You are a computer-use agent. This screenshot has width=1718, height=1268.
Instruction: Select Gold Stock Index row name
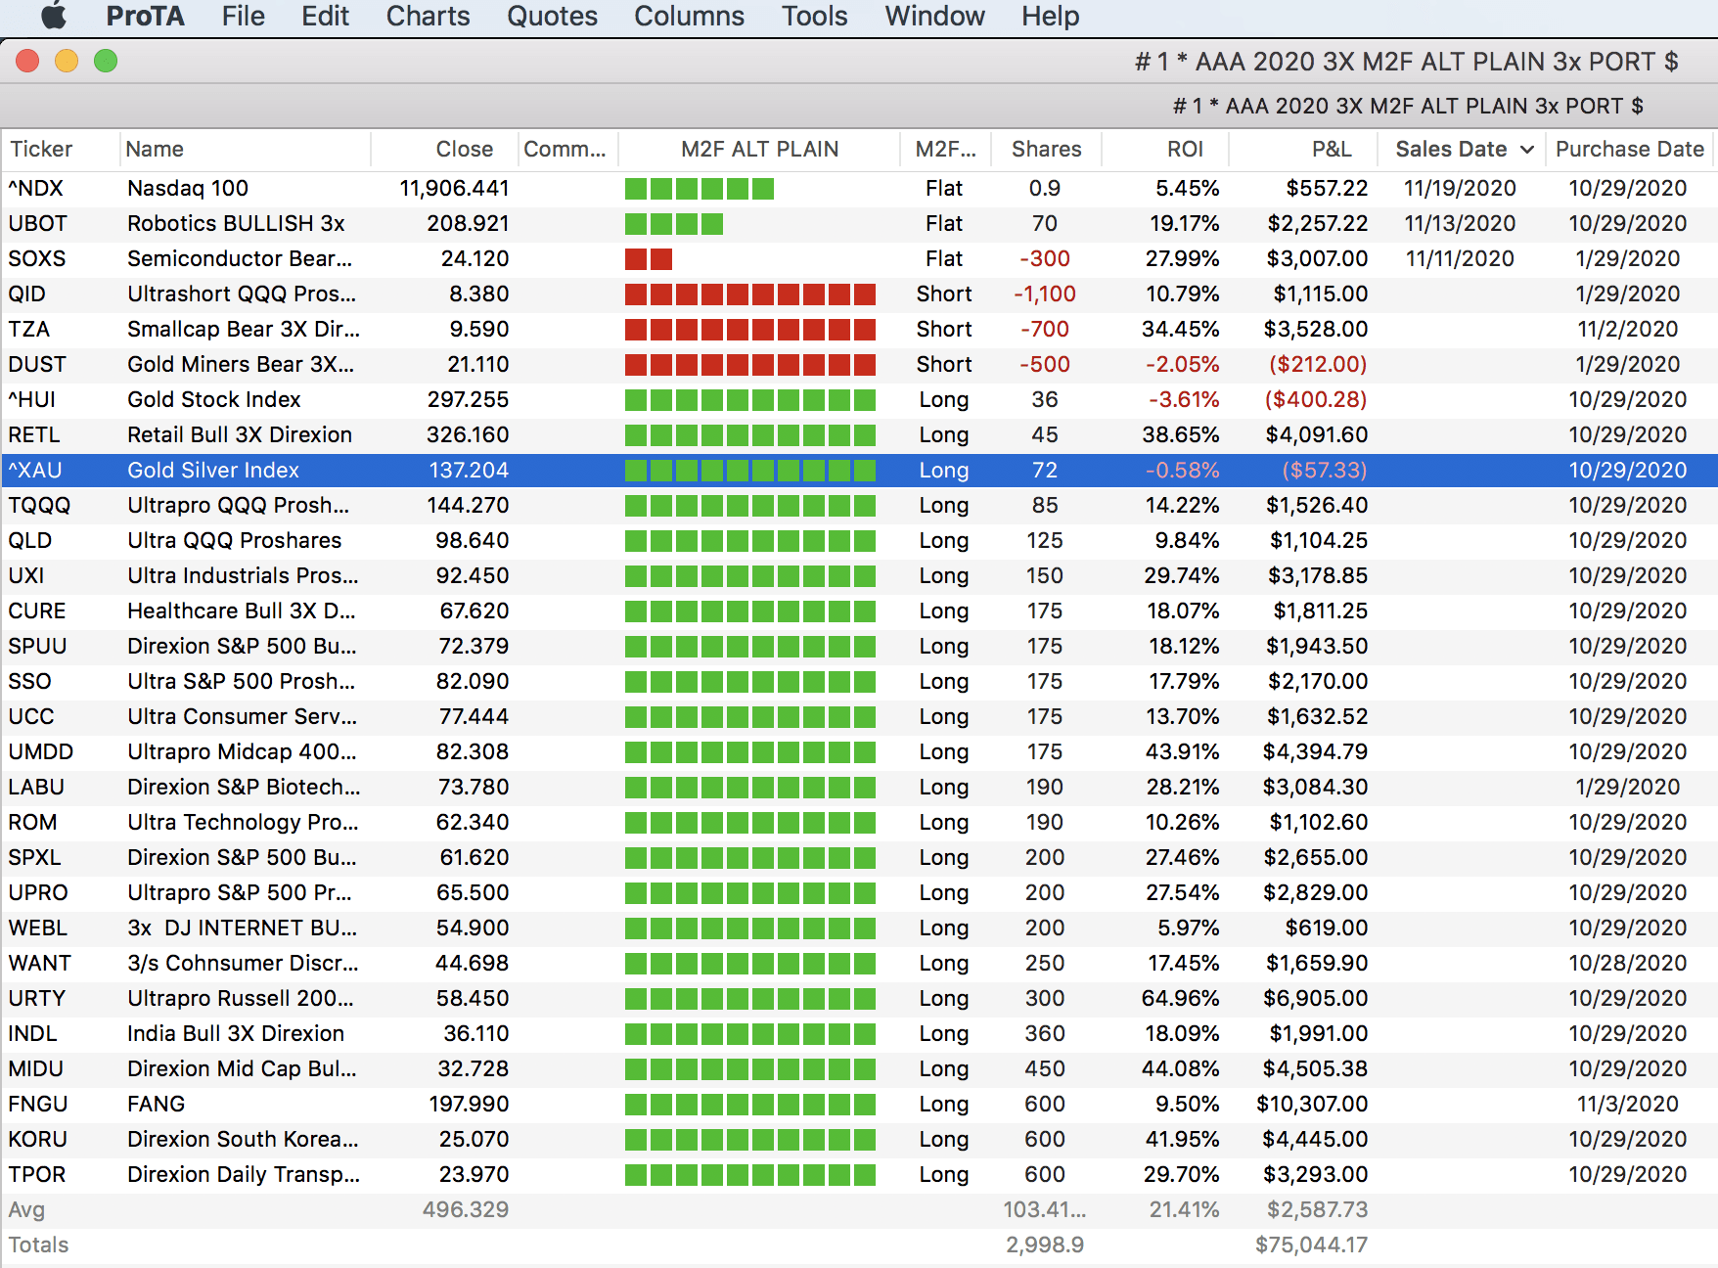[x=213, y=399]
